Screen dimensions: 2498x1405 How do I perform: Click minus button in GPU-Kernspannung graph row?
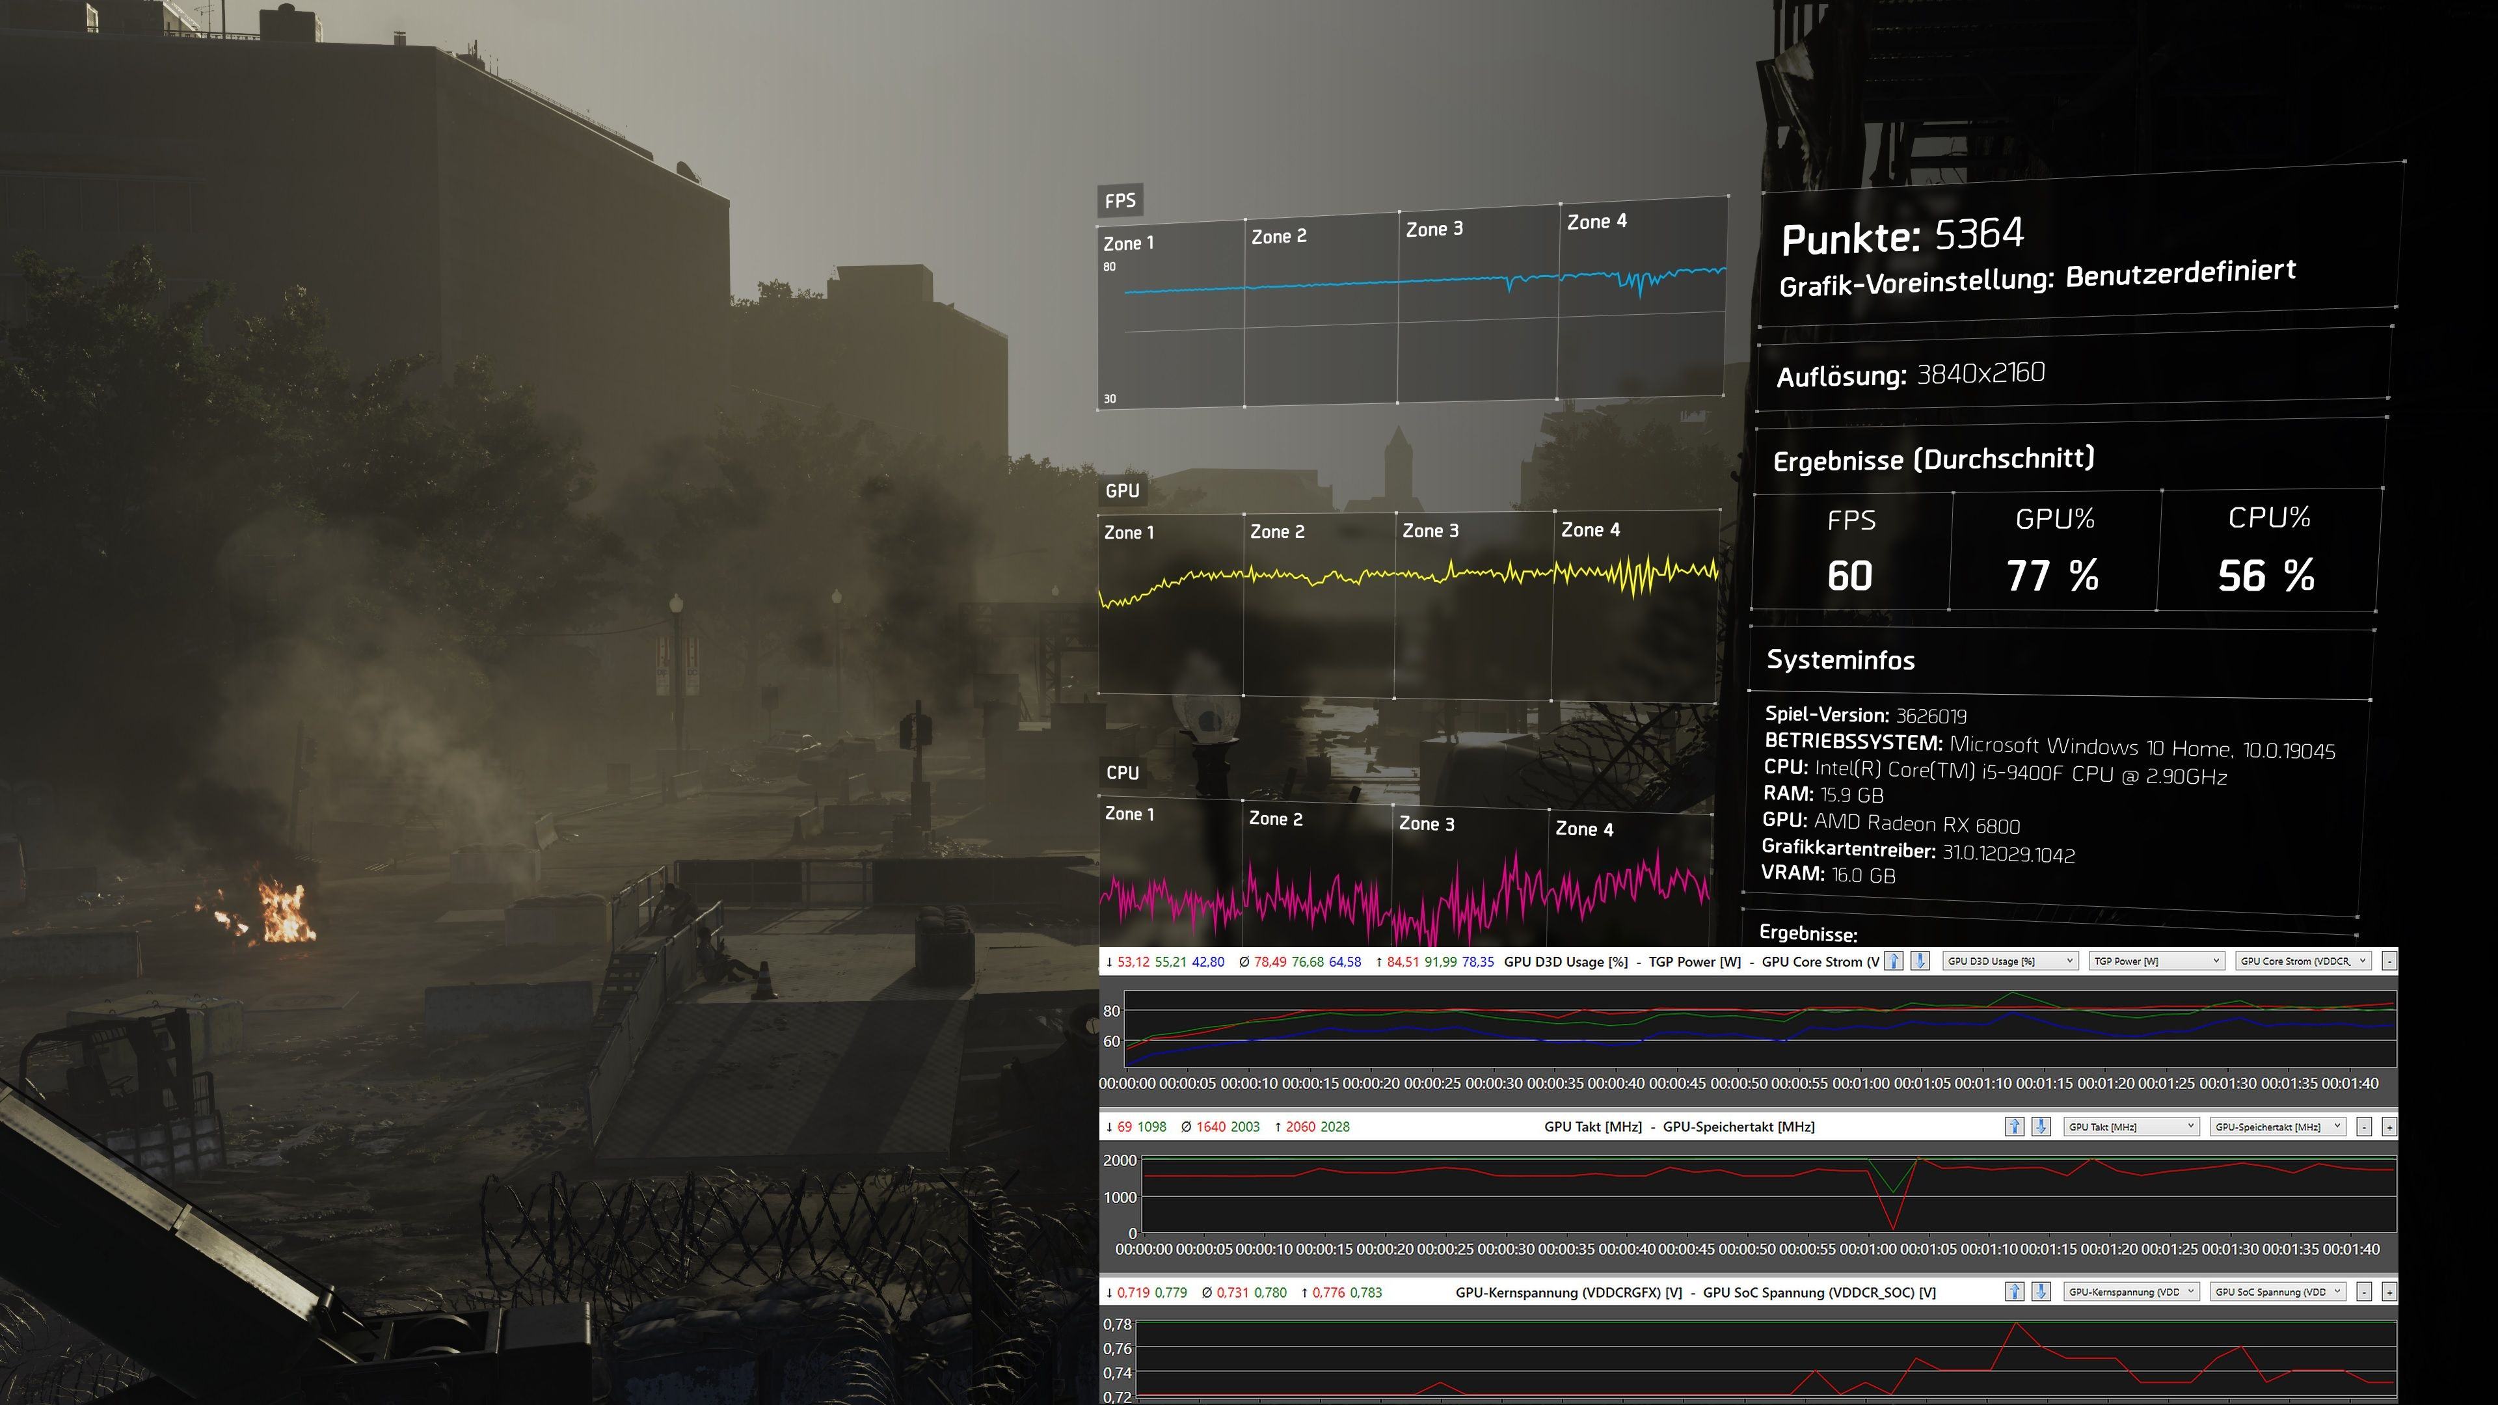[2364, 1292]
